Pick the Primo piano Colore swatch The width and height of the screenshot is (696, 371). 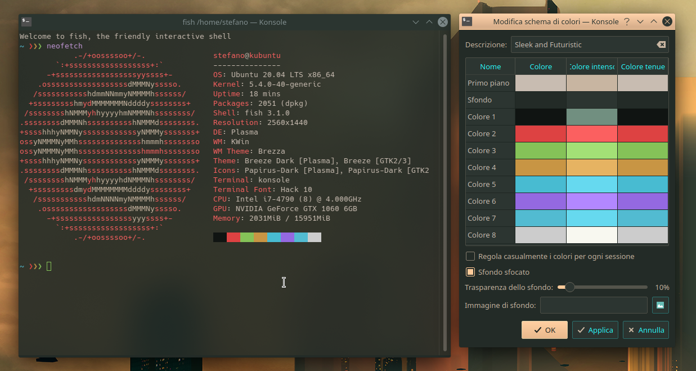tap(541, 83)
